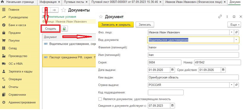The height and width of the screenshot is (110, 243).
Task: Close the Путевые листы tab
Action: (86, 2)
